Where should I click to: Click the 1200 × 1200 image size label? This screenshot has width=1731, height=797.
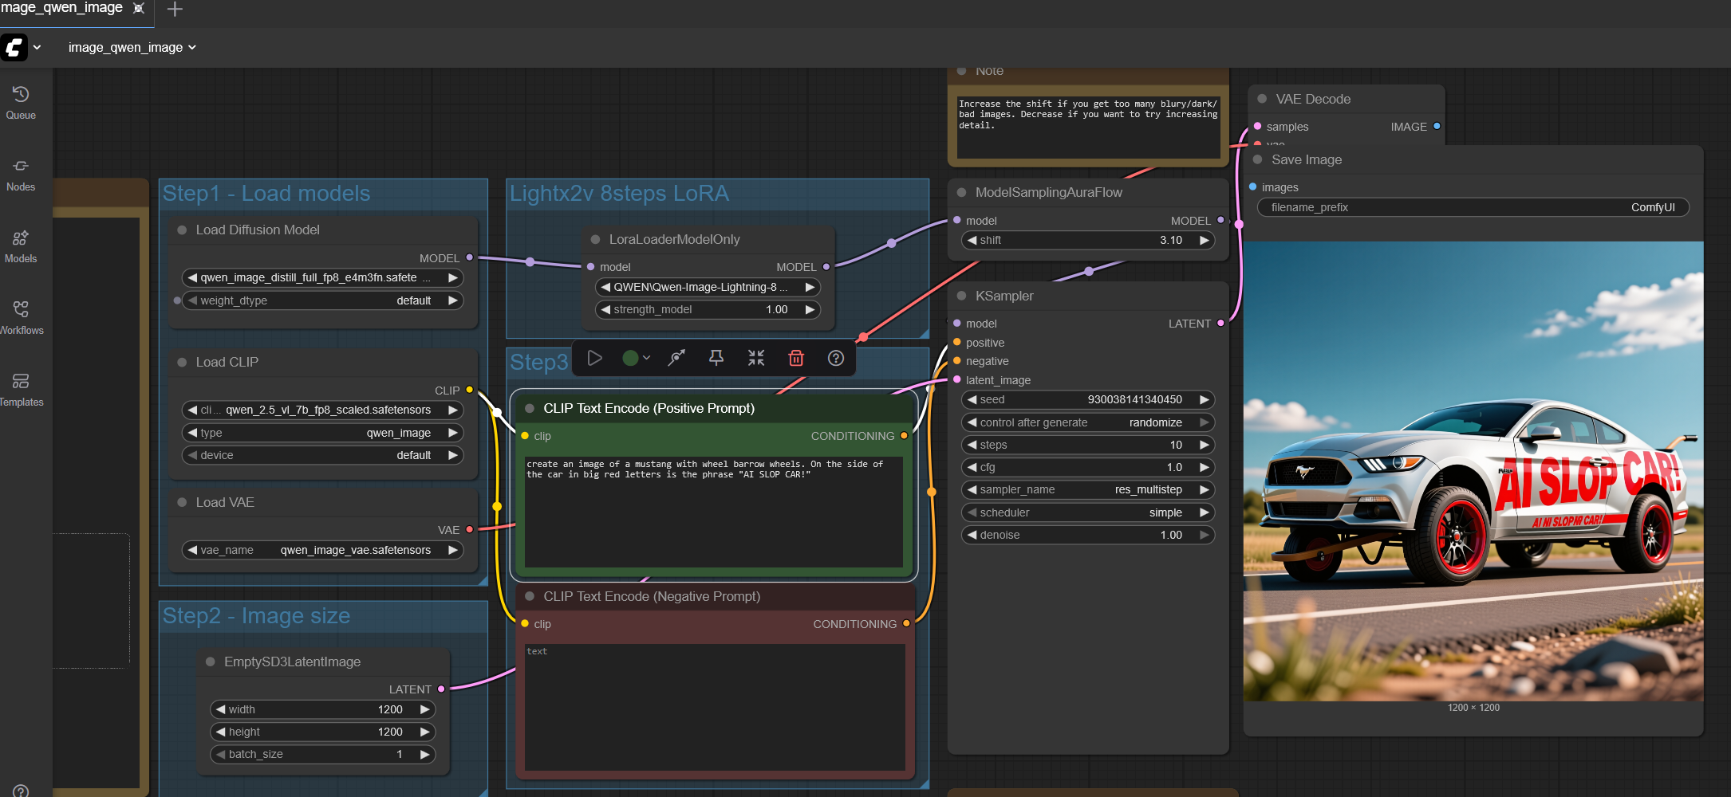[1473, 708]
